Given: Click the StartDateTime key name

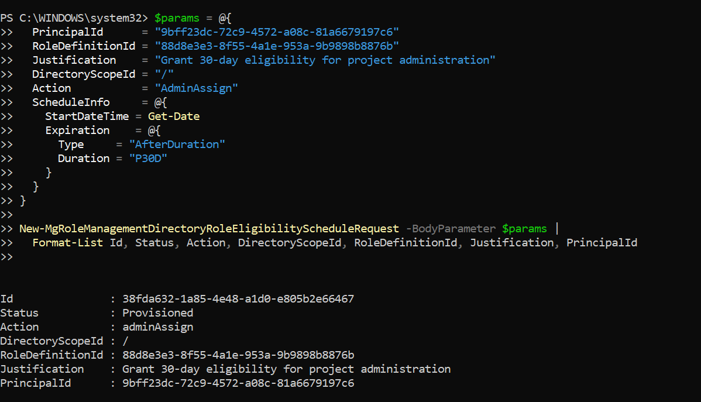Looking at the screenshot, I should pyautogui.click(x=87, y=116).
